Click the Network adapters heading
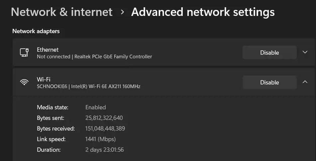The height and width of the screenshot is (161, 316). 36,31
